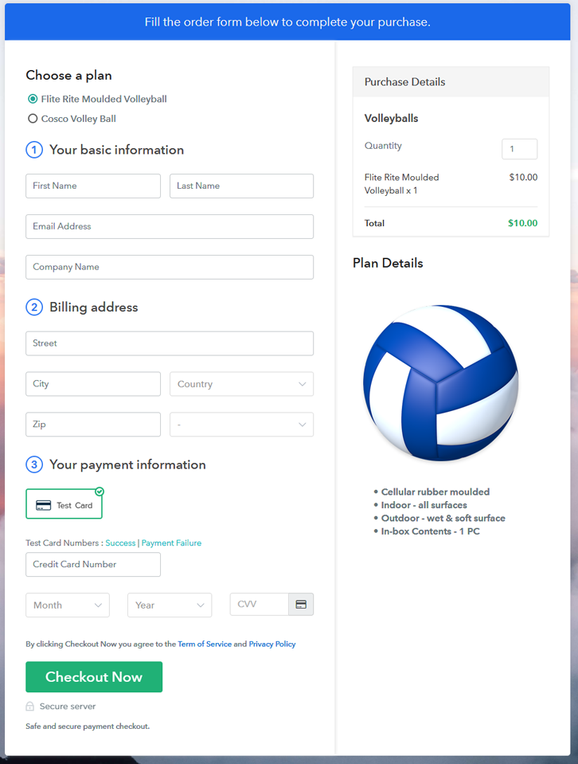Open the expiry Year dropdown
The height and width of the screenshot is (764, 578).
pyautogui.click(x=170, y=605)
